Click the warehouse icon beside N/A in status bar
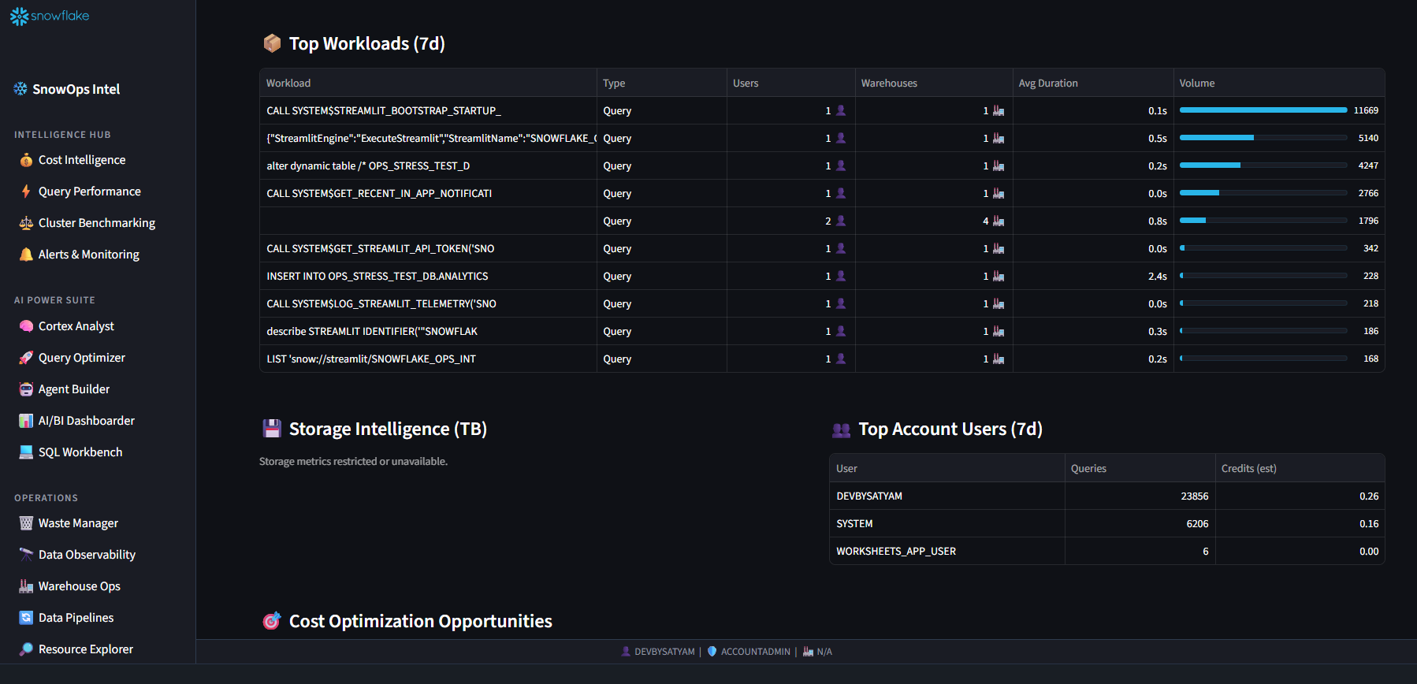This screenshot has height=684, width=1417. click(x=808, y=652)
